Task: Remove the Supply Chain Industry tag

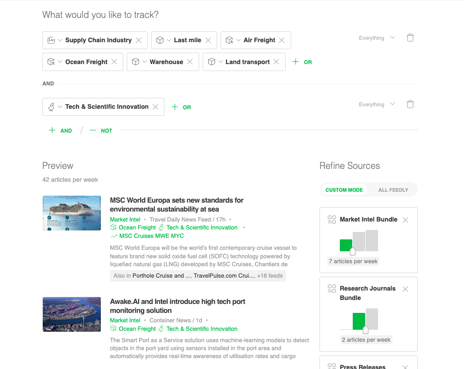Action: point(139,40)
